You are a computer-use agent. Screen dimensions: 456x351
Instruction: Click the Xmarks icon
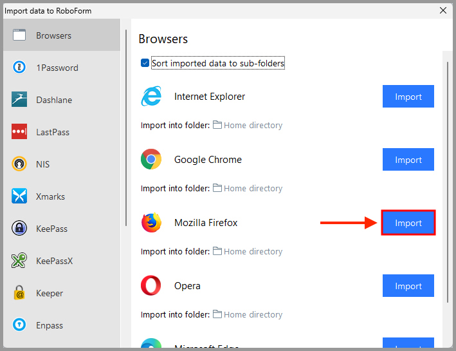pyautogui.click(x=19, y=196)
